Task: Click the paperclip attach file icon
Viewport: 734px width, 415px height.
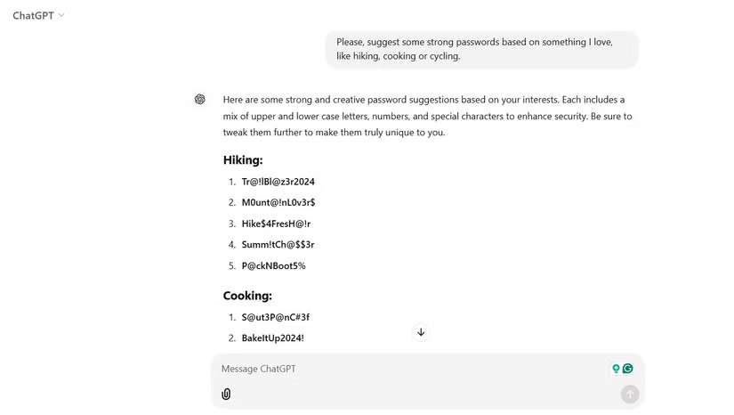Action: 226,394
